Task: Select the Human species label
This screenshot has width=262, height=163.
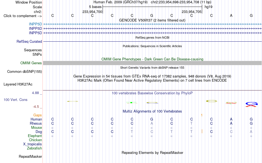Action: [36, 119]
